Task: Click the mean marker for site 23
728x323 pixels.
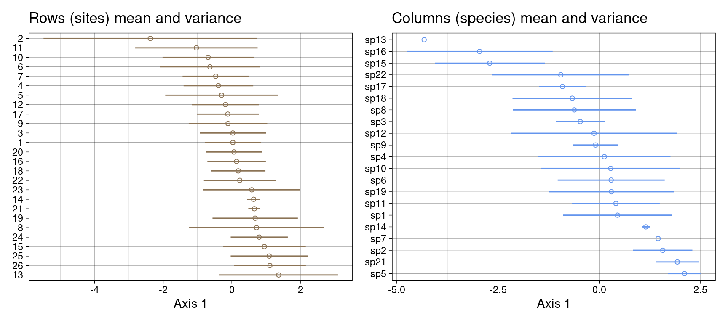Action: pyautogui.click(x=252, y=190)
